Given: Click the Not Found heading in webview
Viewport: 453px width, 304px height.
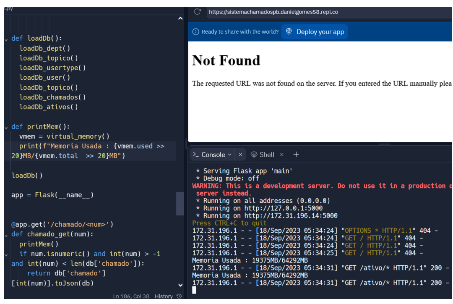Looking at the screenshot, I should coord(226,60).
